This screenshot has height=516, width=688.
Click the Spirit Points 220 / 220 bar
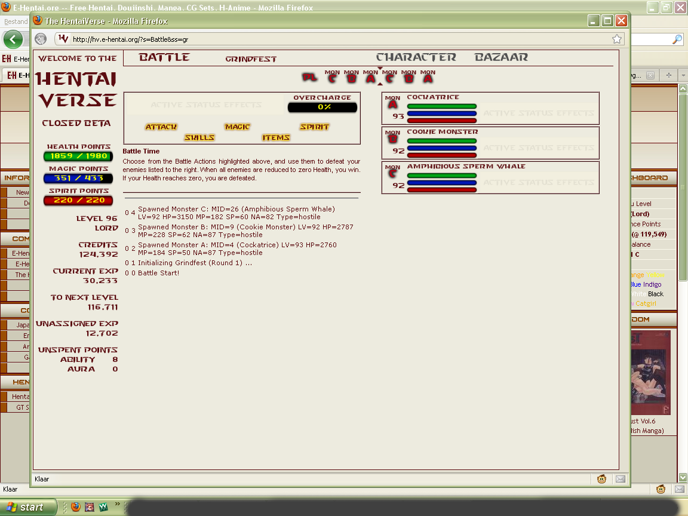tap(79, 200)
